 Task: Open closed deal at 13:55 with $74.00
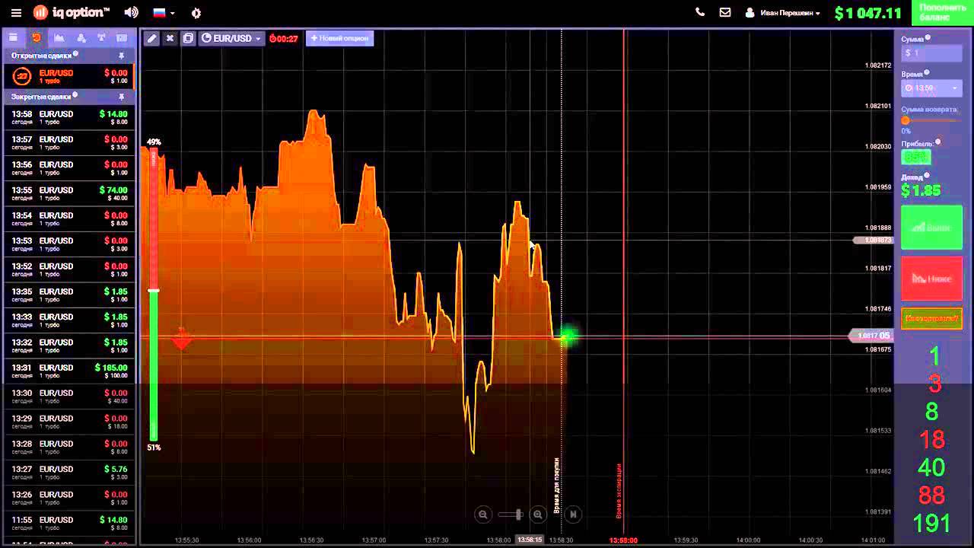tap(69, 194)
